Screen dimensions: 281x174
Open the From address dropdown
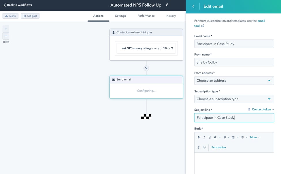(x=234, y=81)
